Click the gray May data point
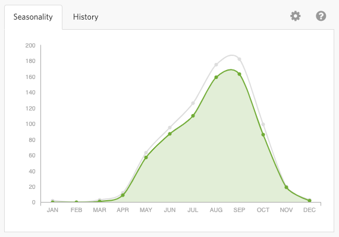Screen dimensions: 339x237 click(x=146, y=153)
